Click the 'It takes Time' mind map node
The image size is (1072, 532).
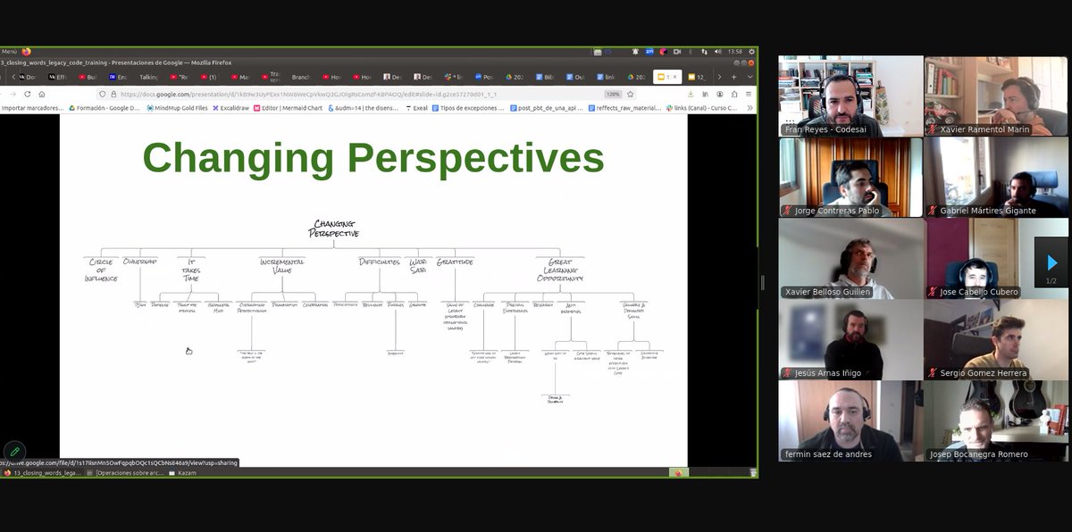(191, 270)
